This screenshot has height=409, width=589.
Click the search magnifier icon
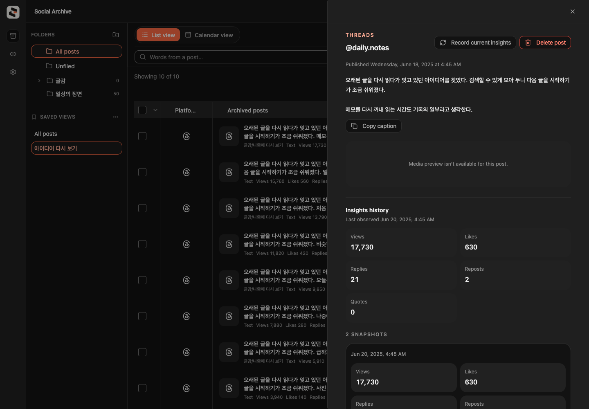[x=143, y=57]
